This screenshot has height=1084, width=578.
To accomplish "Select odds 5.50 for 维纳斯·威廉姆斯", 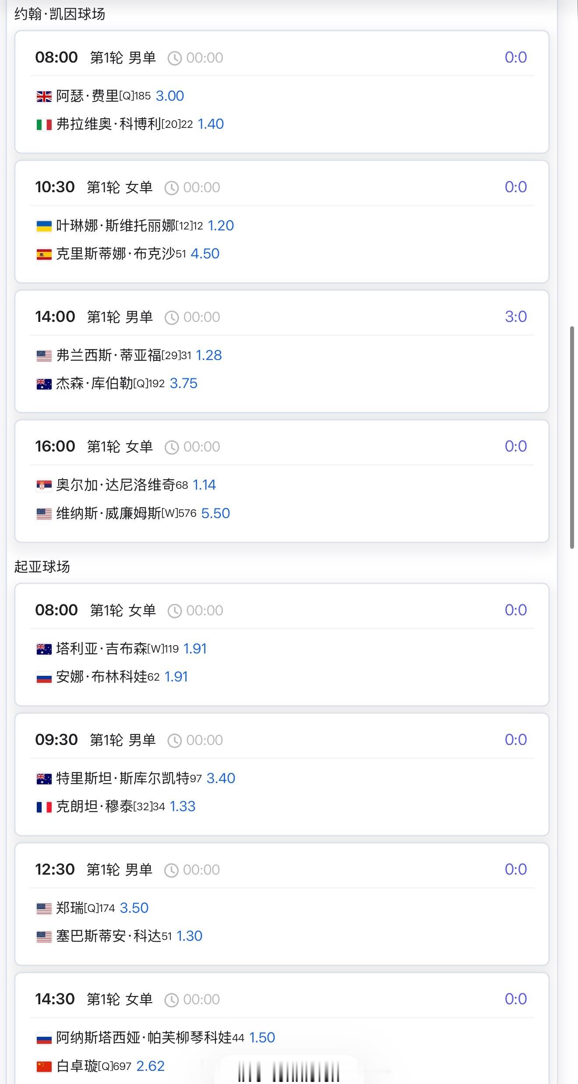I will point(215,513).
